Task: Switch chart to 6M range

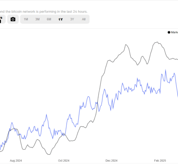Action: pyautogui.click(x=49, y=19)
